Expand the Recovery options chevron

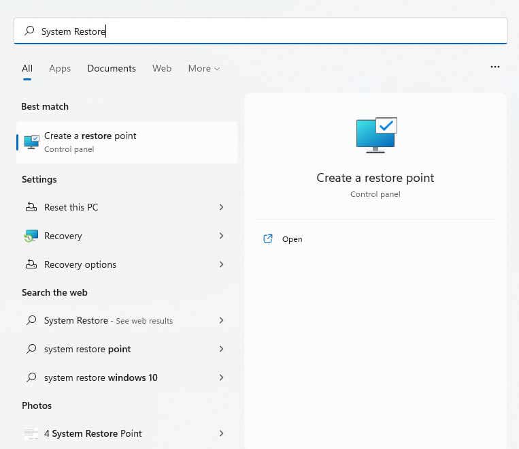[222, 264]
